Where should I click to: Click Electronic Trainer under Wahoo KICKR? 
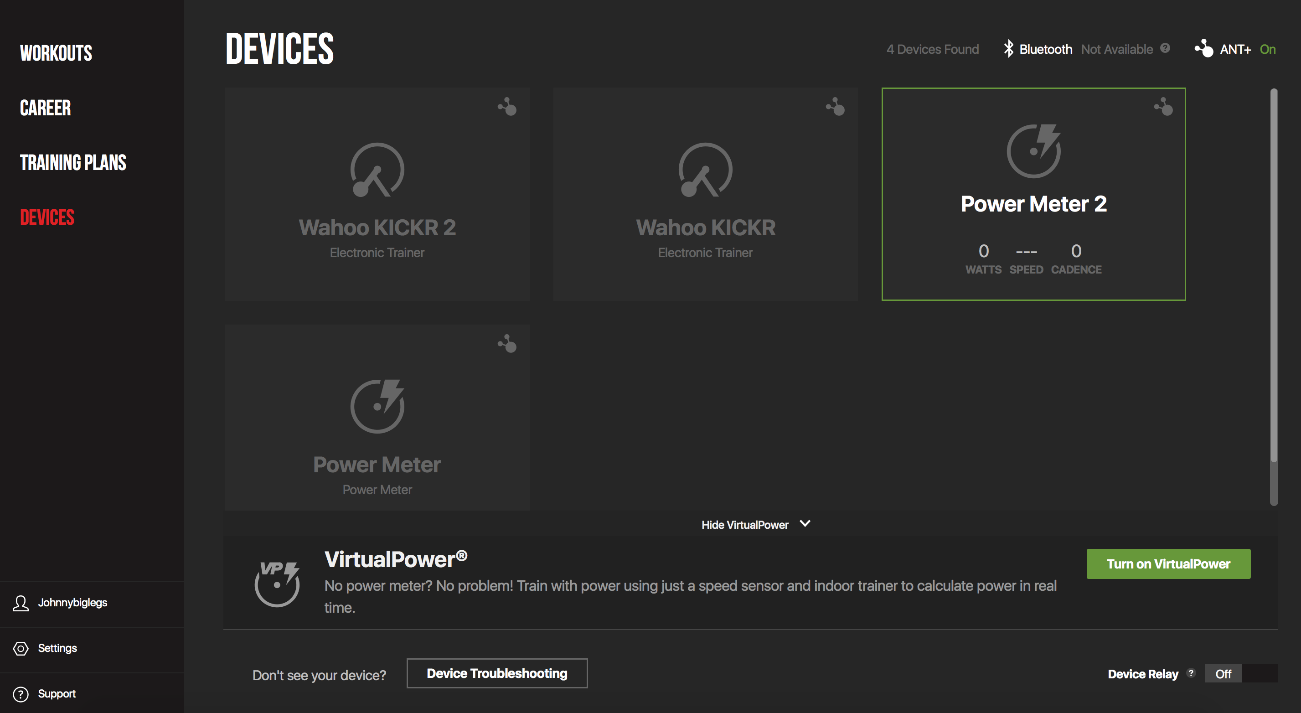pyautogui.click(x=706, y=253)
